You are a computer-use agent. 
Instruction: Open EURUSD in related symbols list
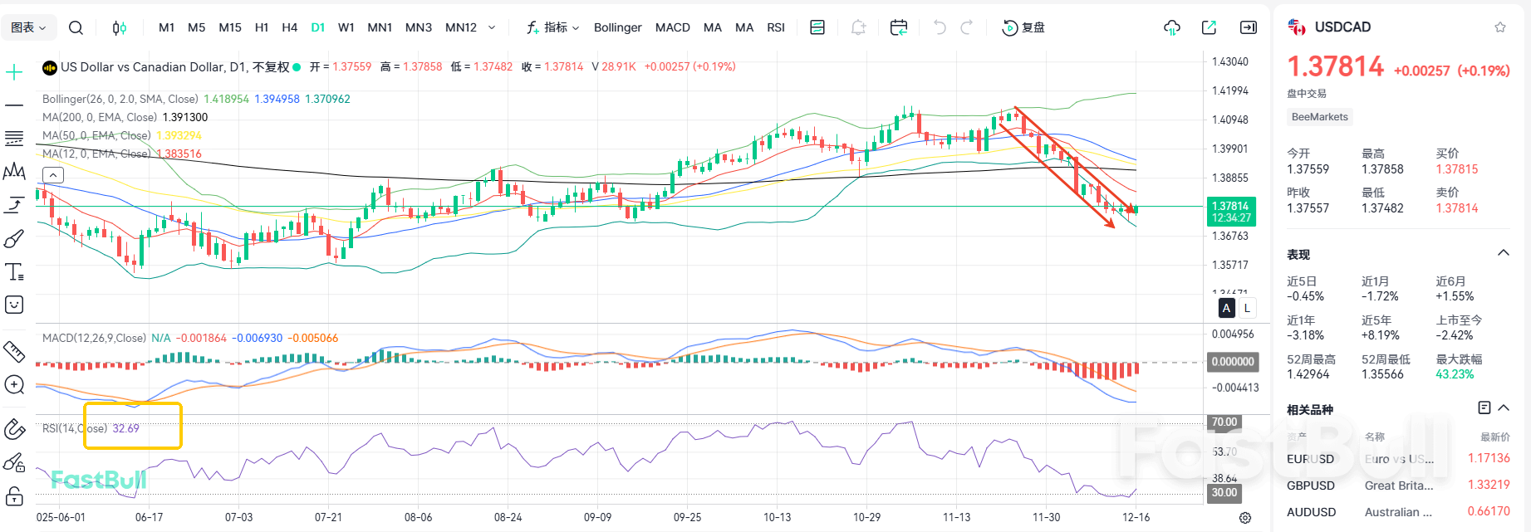1310,459
